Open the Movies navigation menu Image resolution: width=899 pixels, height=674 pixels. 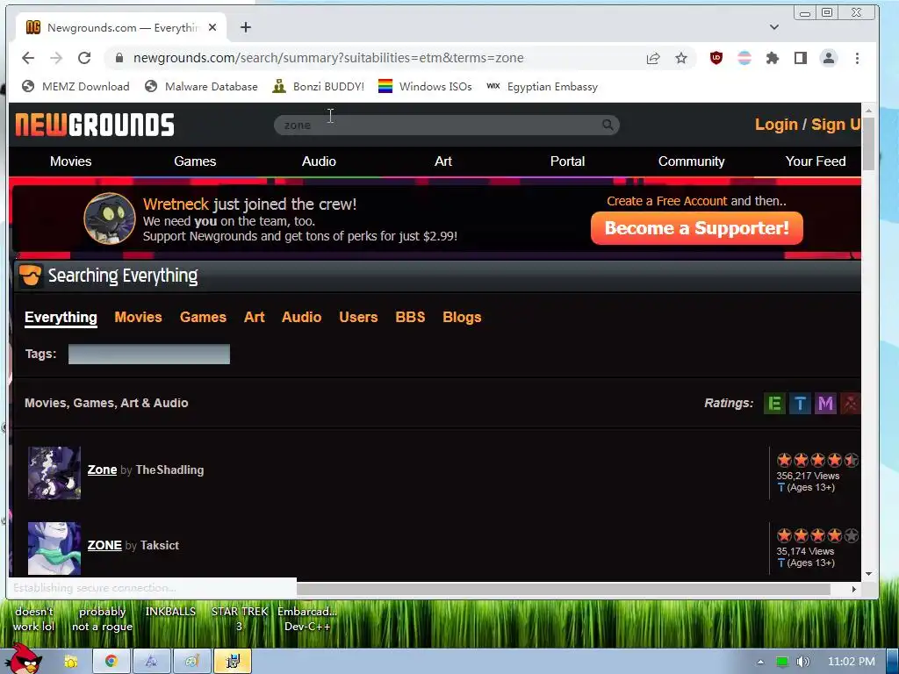coord(70,161)
